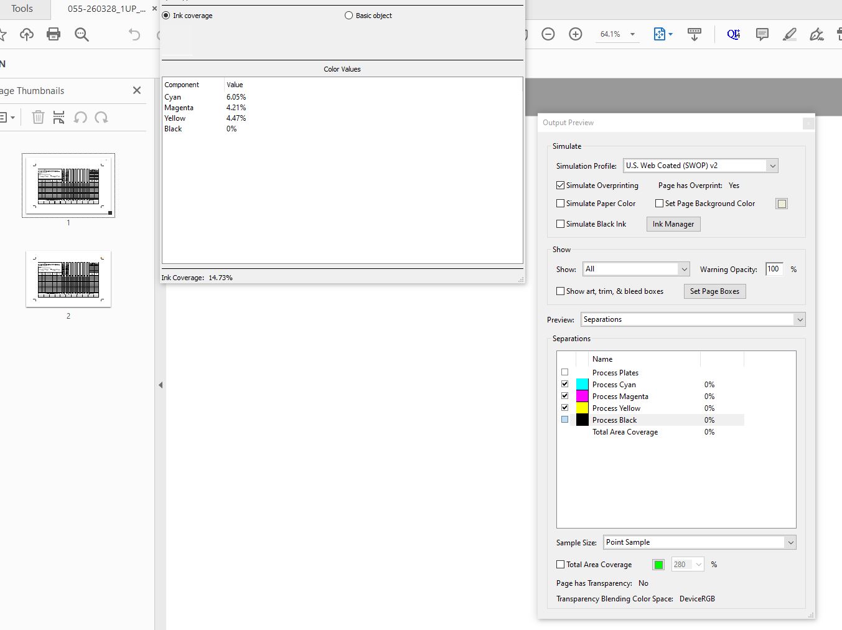
Task: Click the zoom out minus icon
Action: click(548, 34)
